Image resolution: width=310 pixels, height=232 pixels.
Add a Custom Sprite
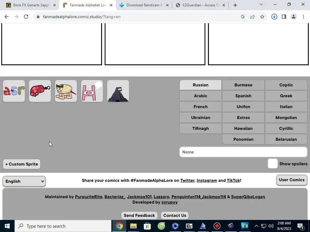[x=21, y=164]
